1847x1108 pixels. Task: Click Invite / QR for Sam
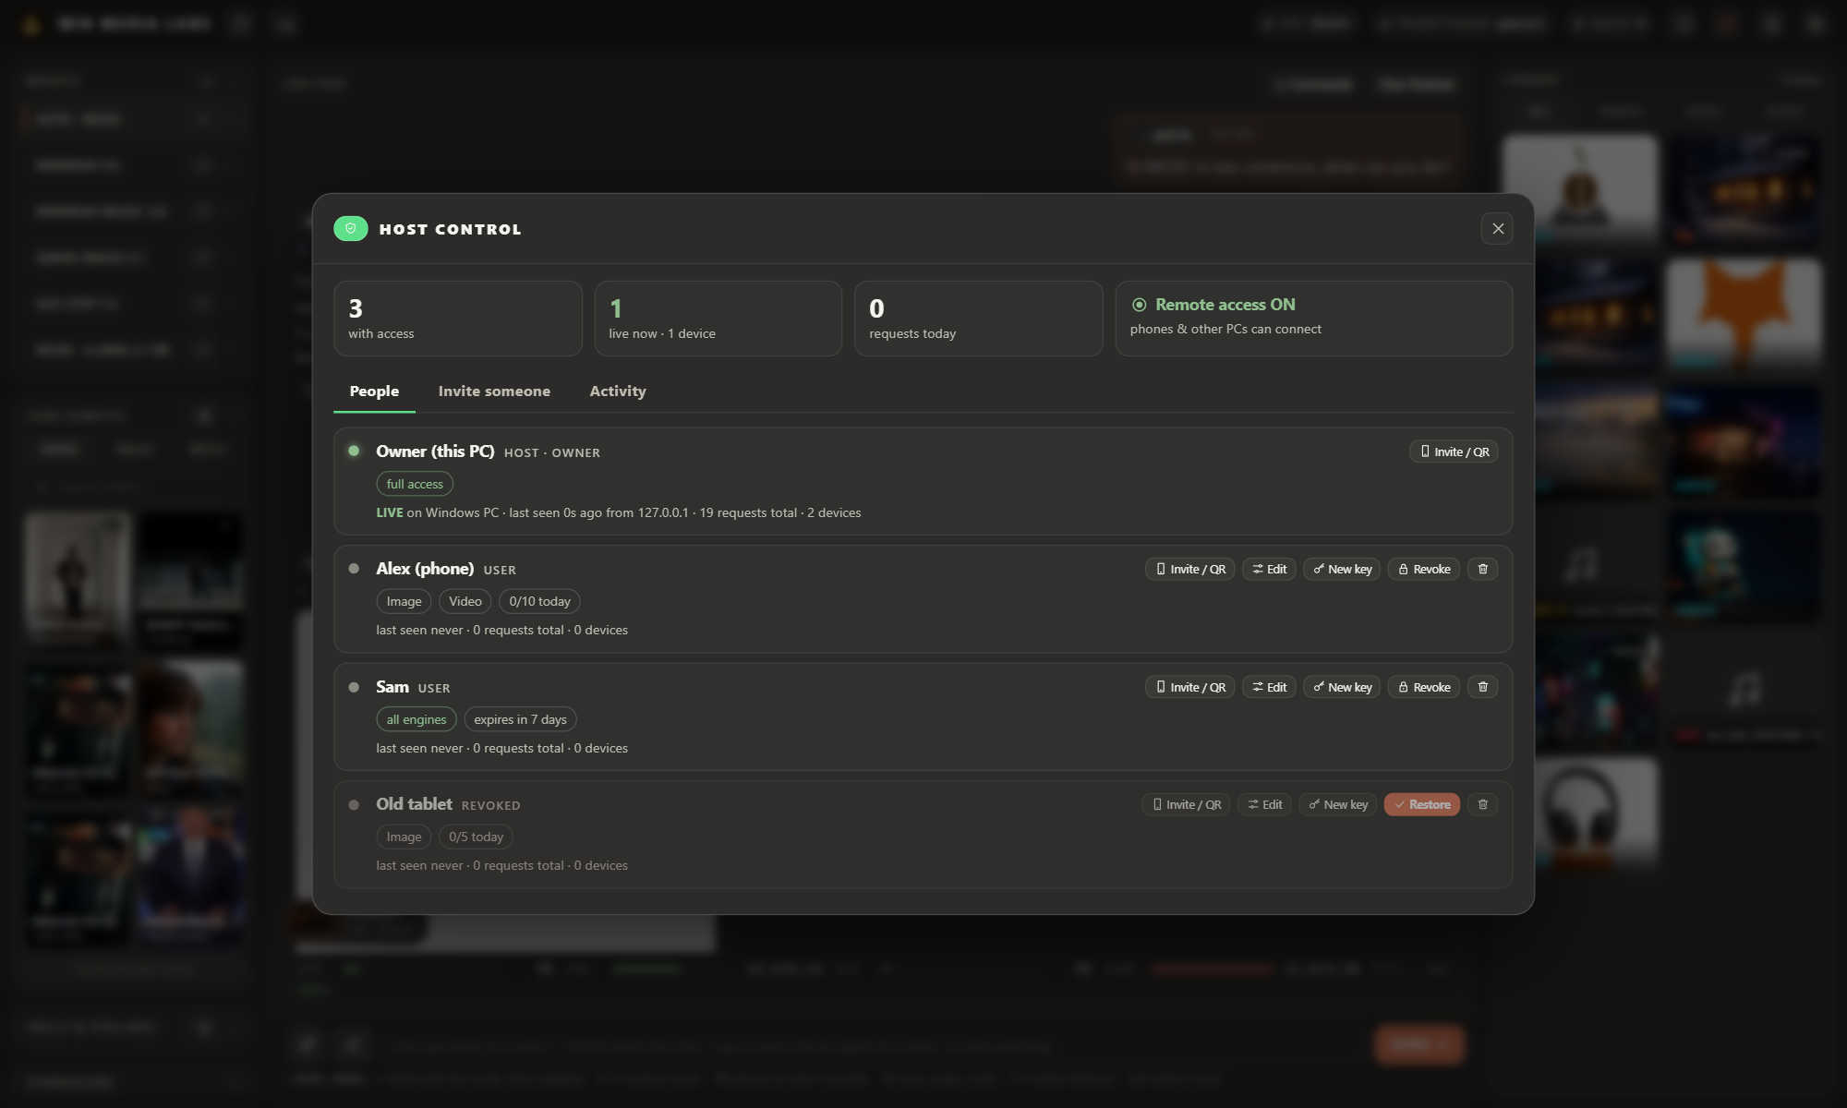(x=1189, y=687)
